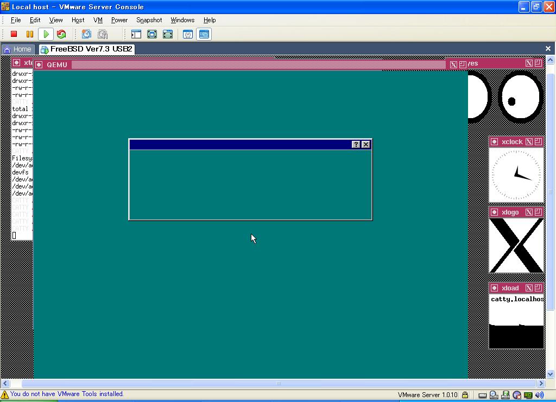Open the Windows menu
The height and width of the screenshot is (402, 556).
click(x=182, y=20)
